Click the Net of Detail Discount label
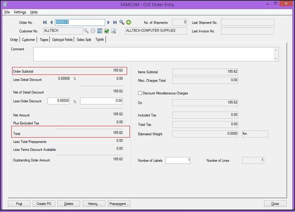Screen dimensions: 295x212 (x=28, y=92)
